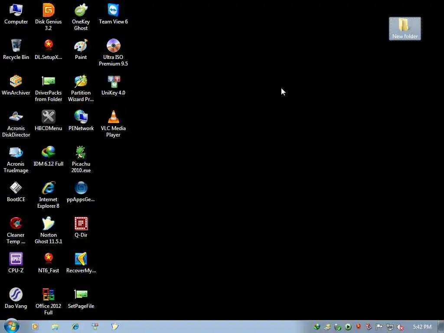Image resolution: width=444 pixels, height=333 pixels.
Task: Click the CPU-Z desktop icon
Action: click(x=16, y=263)
